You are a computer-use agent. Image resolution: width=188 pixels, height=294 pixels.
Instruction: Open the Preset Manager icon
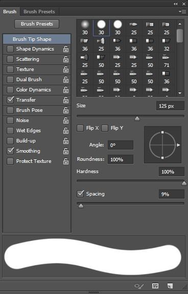(155, 286)
